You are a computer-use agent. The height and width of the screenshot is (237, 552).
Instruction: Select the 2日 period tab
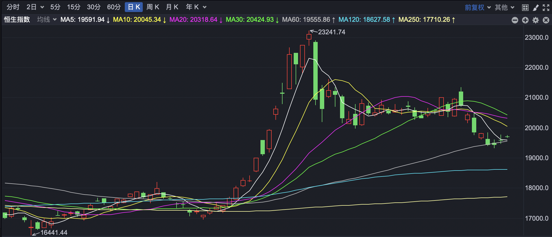[32, 7]
